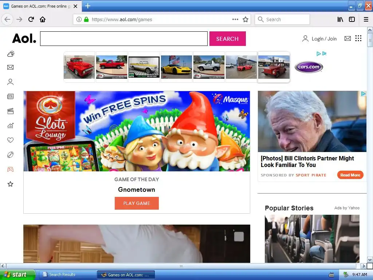
Task: Toggle the sidebar view icon
Action: (352, 19)
